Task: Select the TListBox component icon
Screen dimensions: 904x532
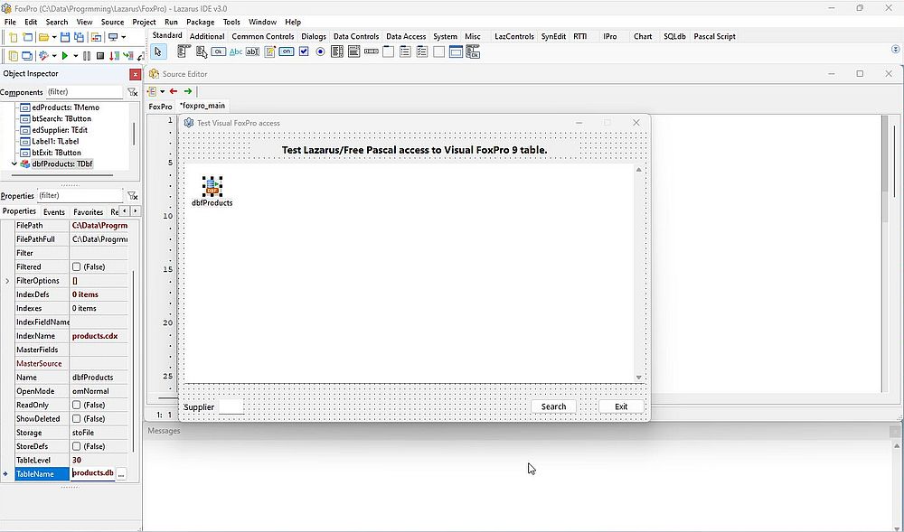Action: coord(337,51)
